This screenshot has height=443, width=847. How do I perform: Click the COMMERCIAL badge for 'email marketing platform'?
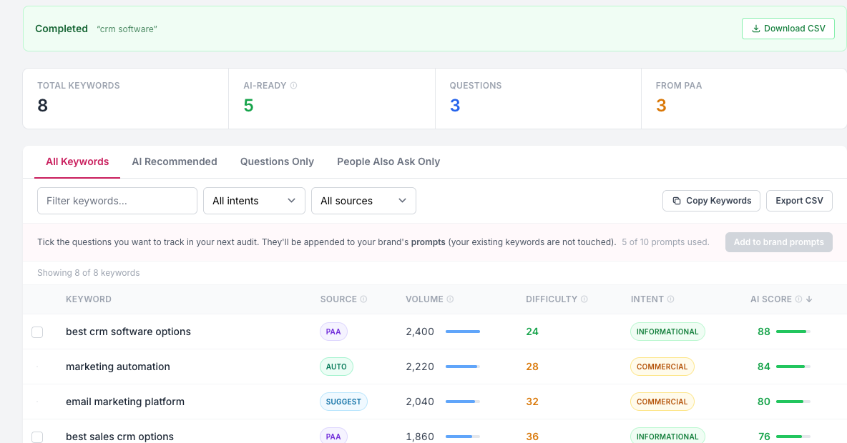tap(662, 402)
